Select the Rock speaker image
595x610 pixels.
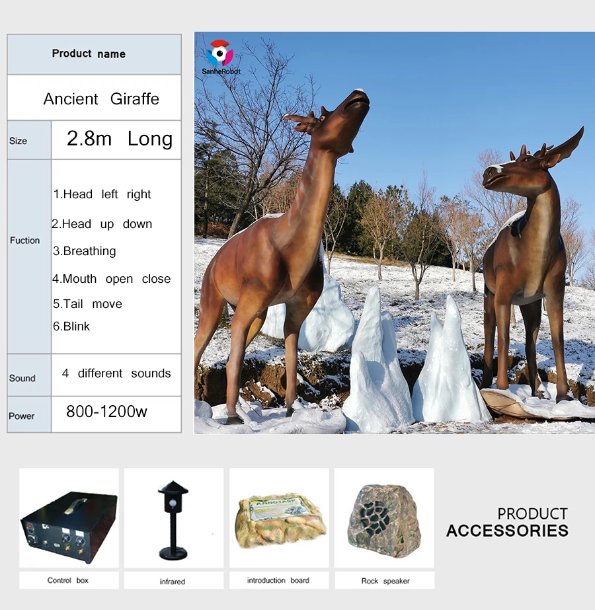[384, 517]
